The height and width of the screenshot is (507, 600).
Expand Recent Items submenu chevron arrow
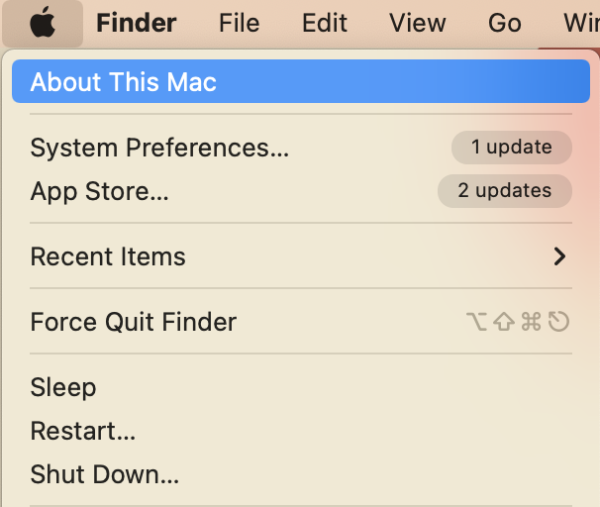pyautogui.click(x=559, y=256)
